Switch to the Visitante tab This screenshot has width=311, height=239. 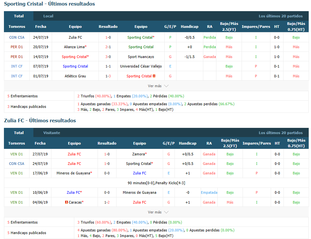click(52, 133)
